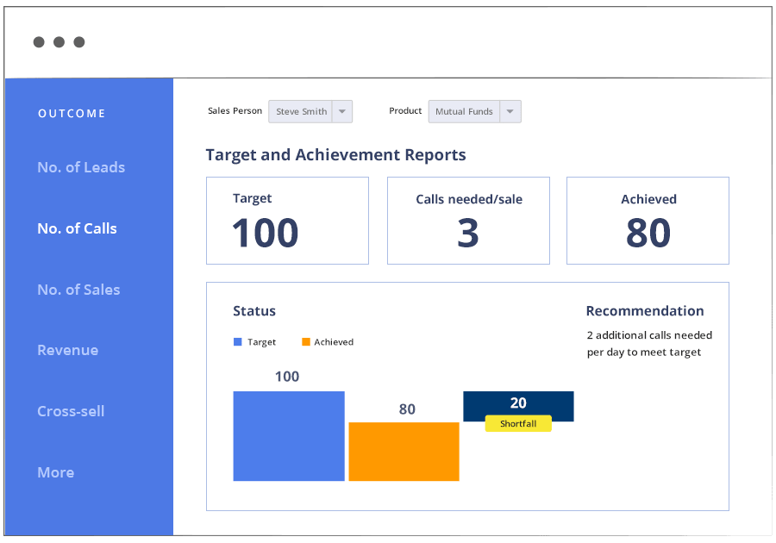Expand the sales person dropdown arrow
This screenshot has width=776, height=543.
point(342,111)
